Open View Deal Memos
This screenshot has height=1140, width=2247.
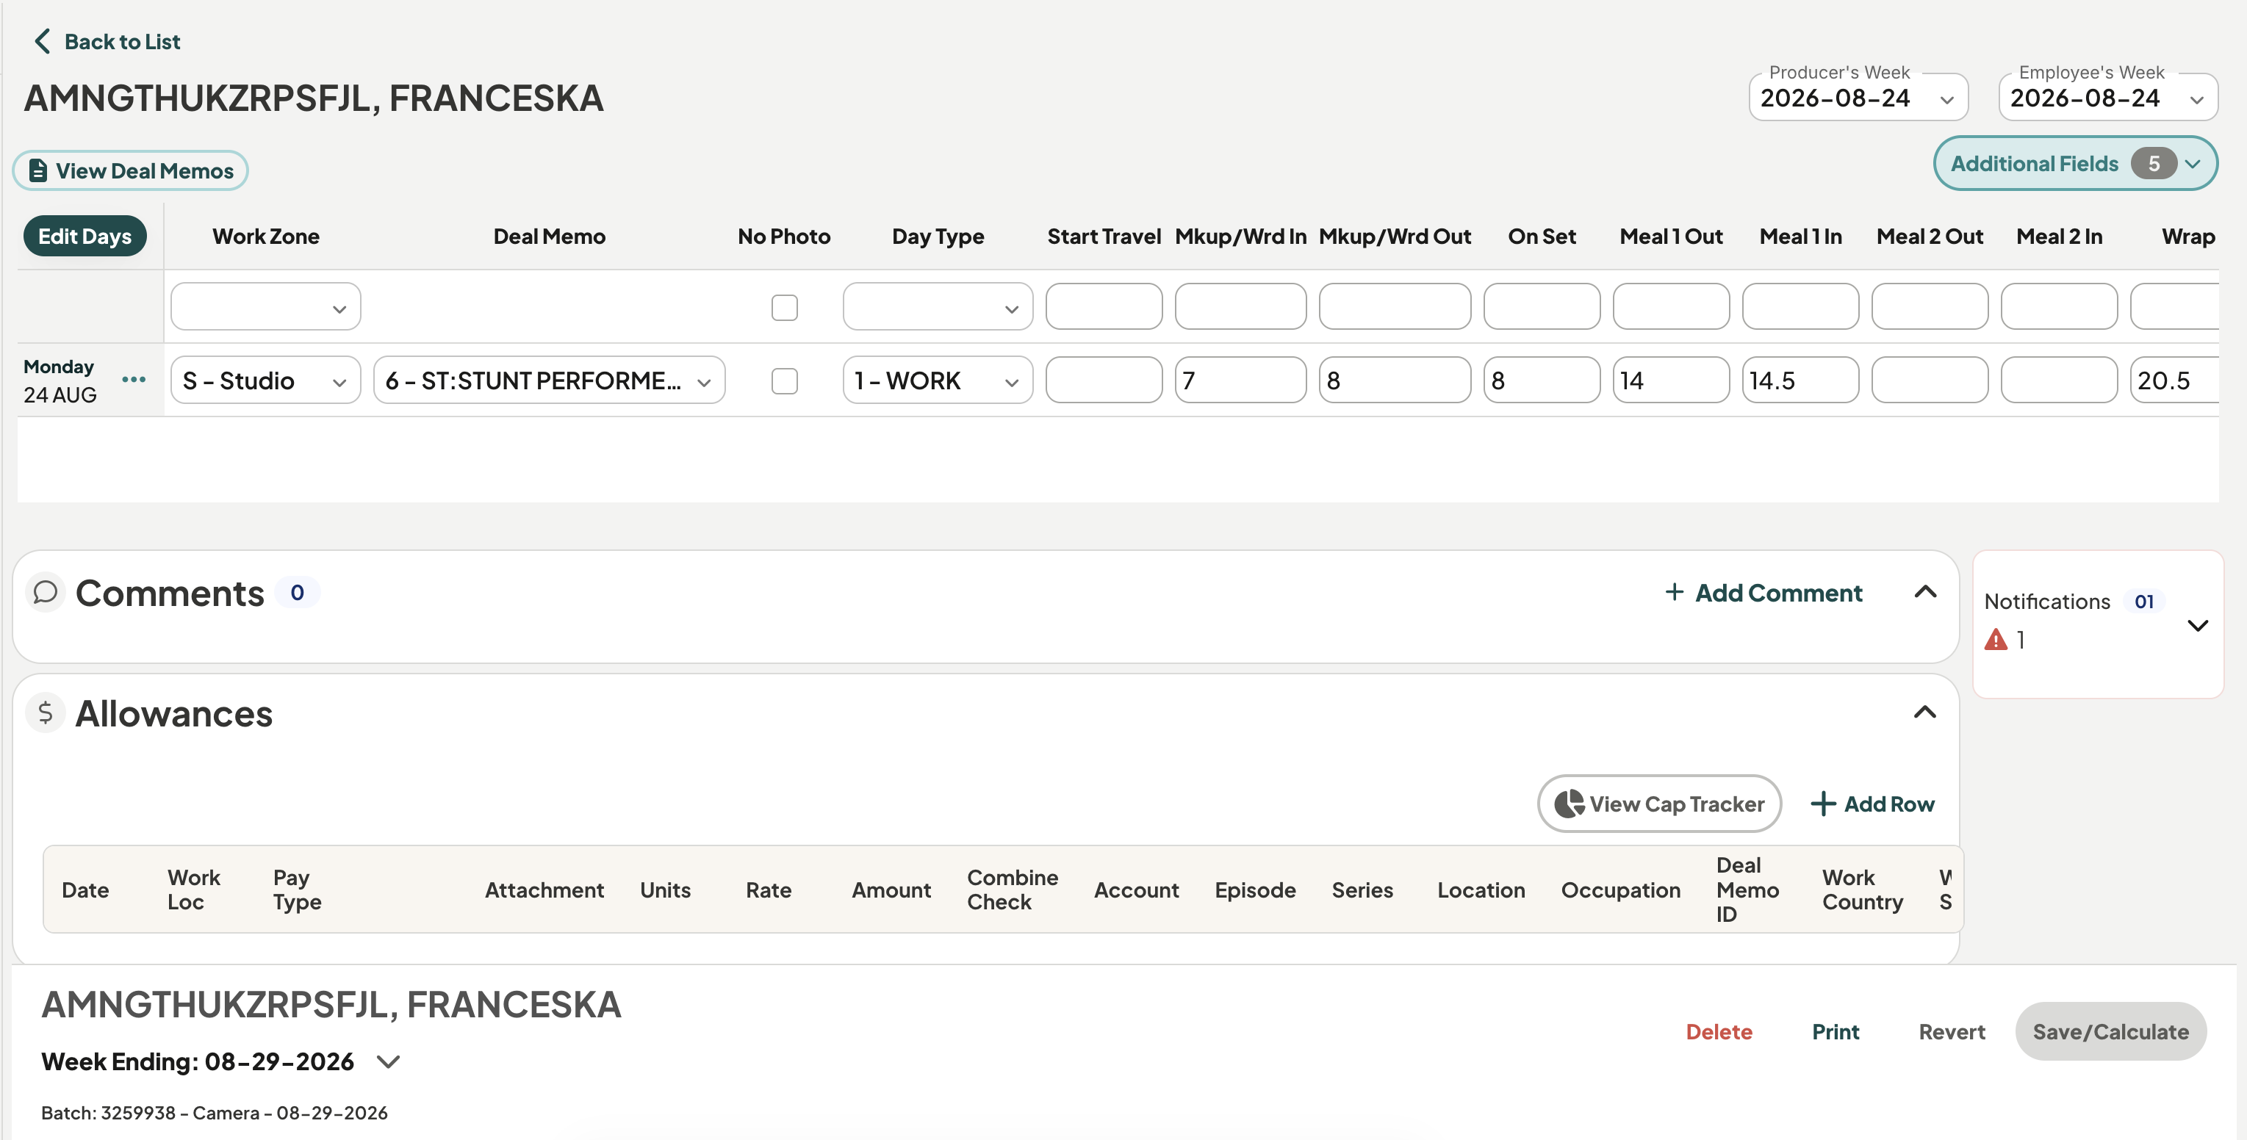pos(130,170)
